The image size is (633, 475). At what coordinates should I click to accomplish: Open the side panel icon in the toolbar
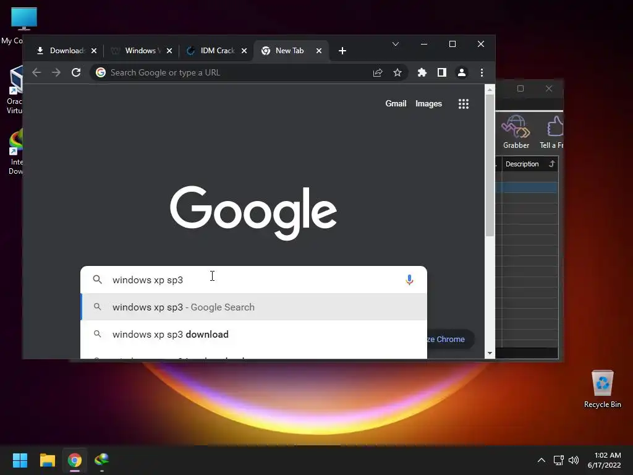pyautogui.click(x=441, y=73)
